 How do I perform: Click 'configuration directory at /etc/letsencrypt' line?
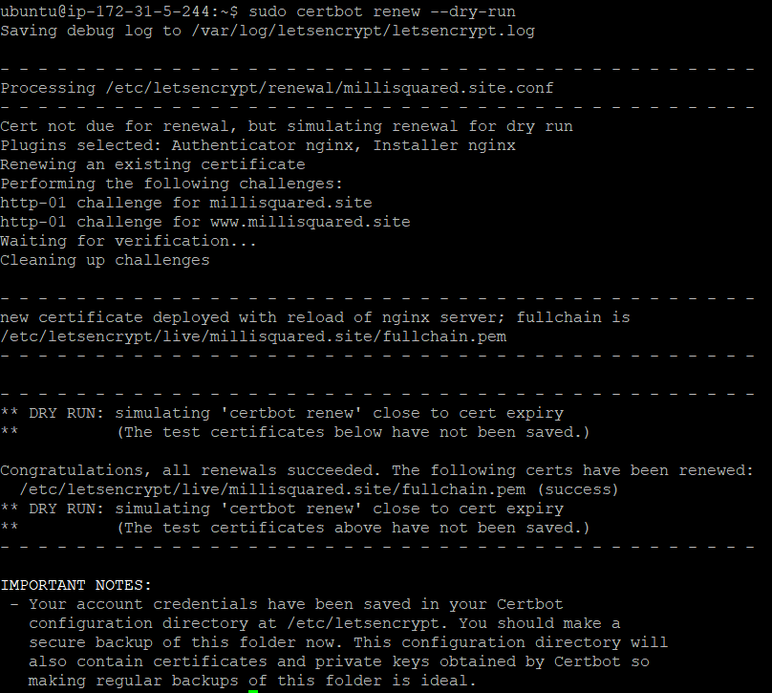click(x=325, y=623)
